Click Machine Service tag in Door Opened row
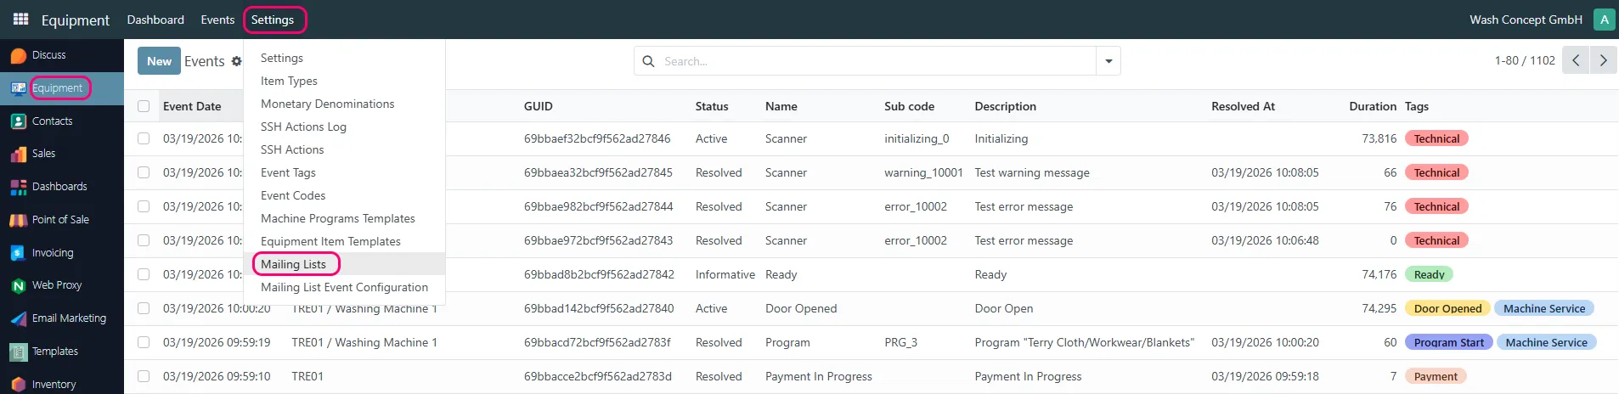The height and width of the screenshot is (394, 1619). (1543, 308)
